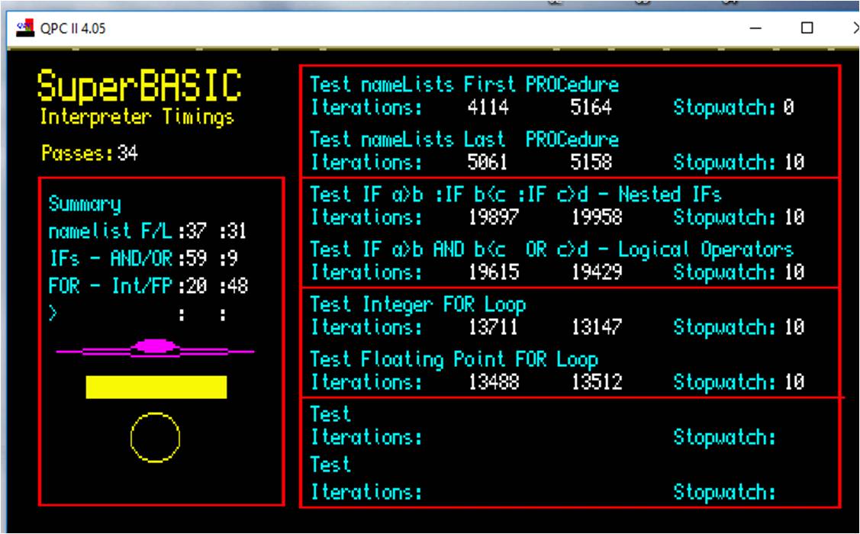Image resolution: width=860 pixels, height=534 pixels.
Task: Click Iterations label under Integer FOR Loop
Action: pyautogui.click(x=366, y=327)
